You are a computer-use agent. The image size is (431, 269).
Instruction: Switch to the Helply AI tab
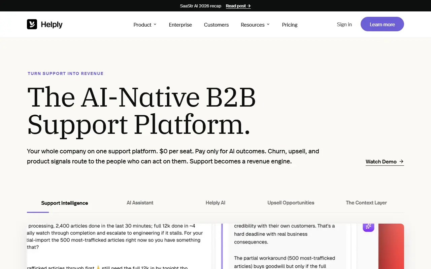215,203
